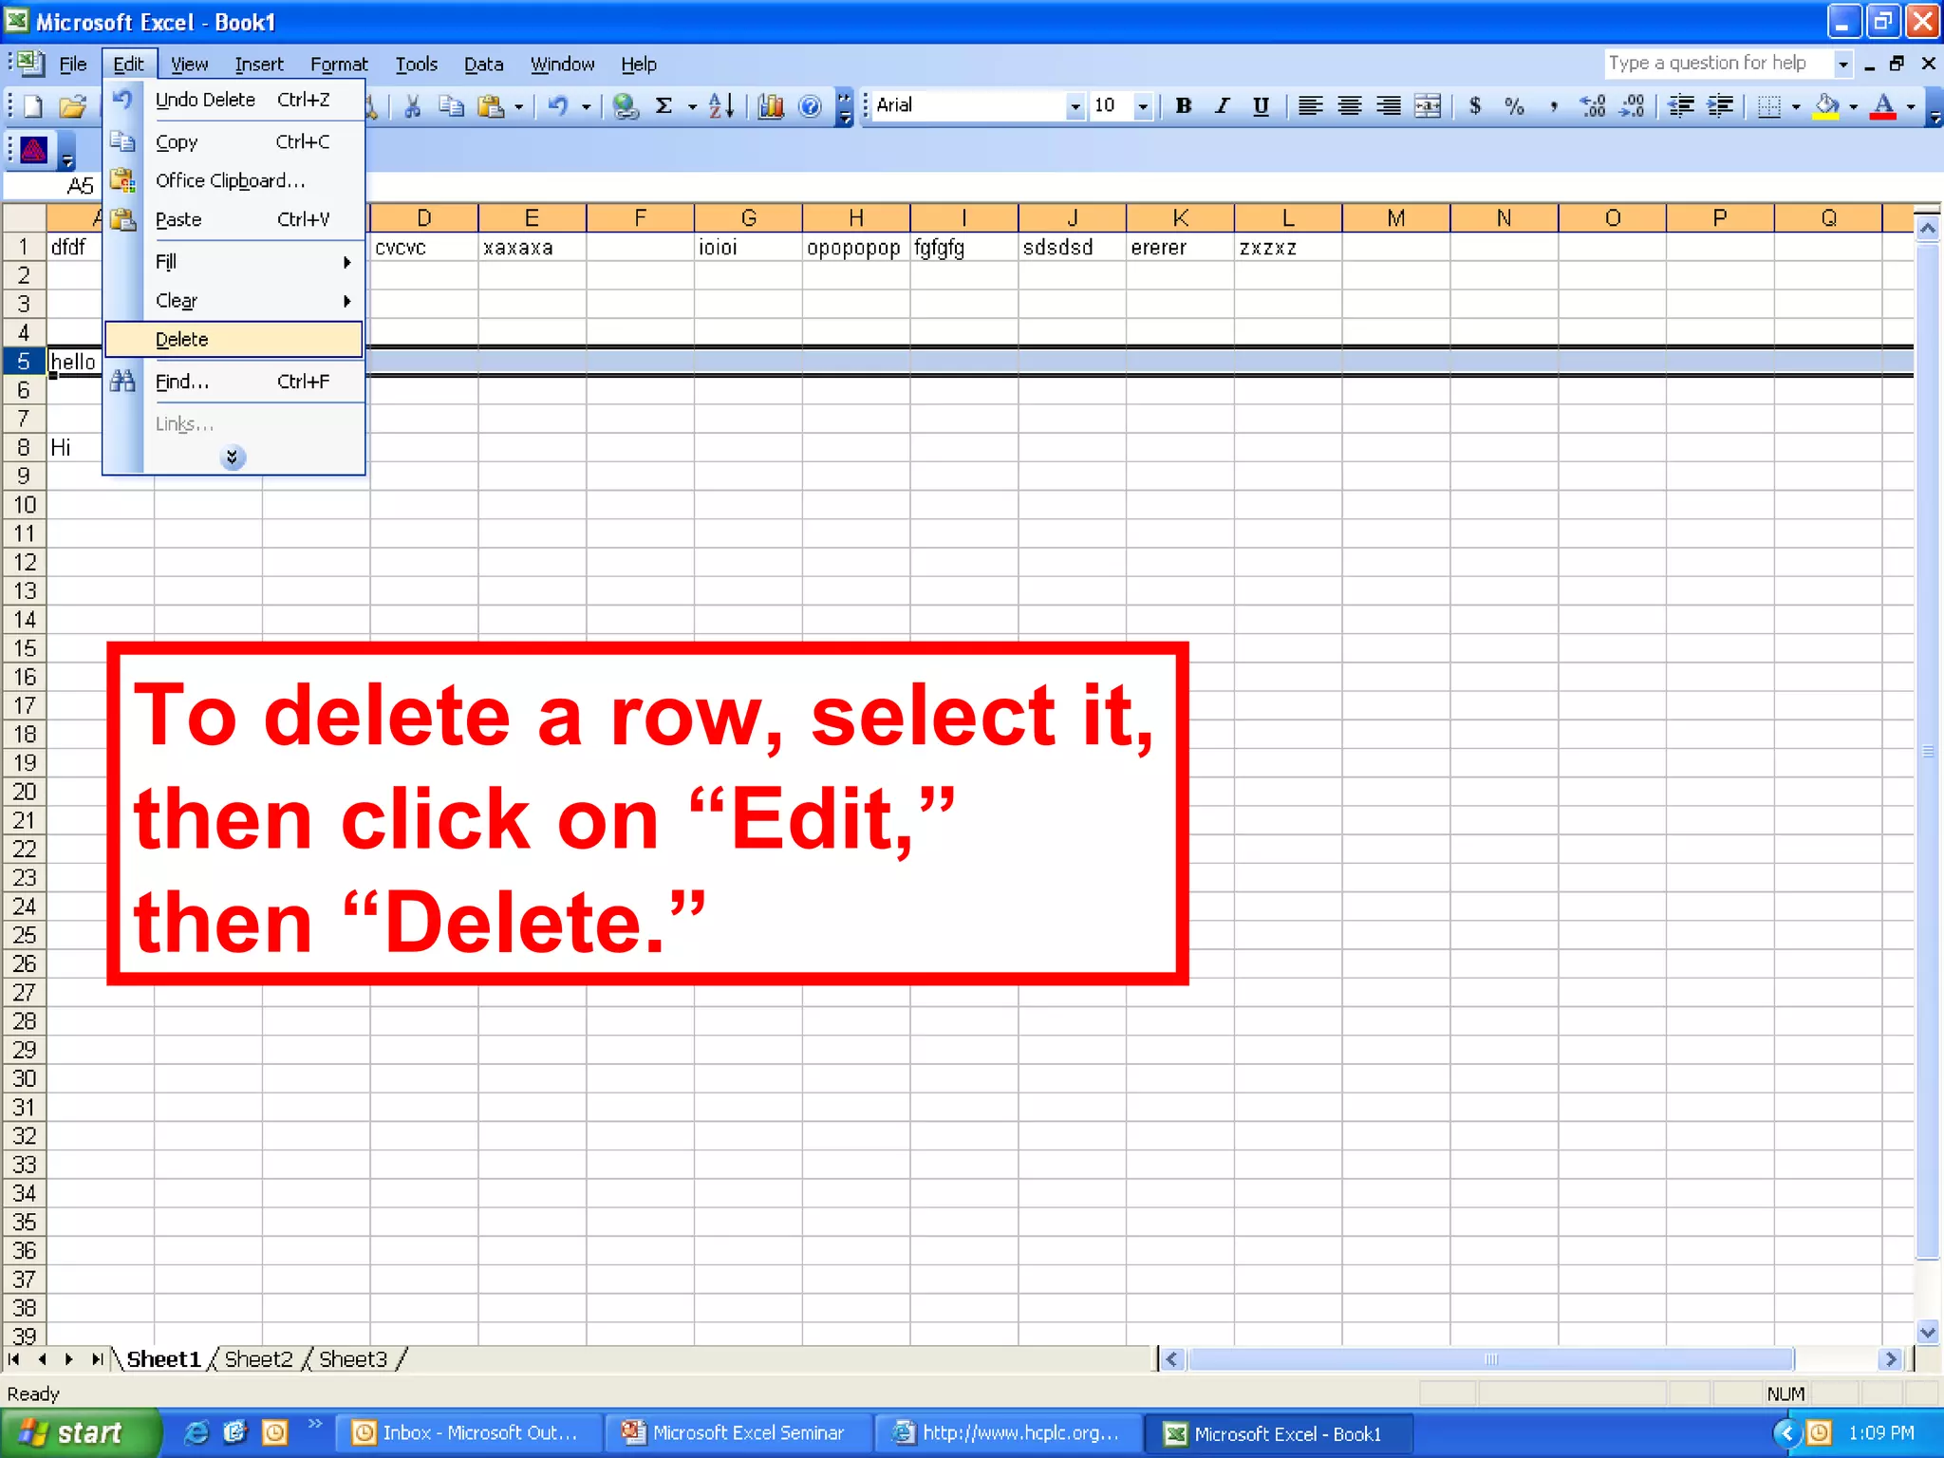
Task: Switch to Microsoft Excel Seminar taskbar button
Action: click(x=738, y=1433)
